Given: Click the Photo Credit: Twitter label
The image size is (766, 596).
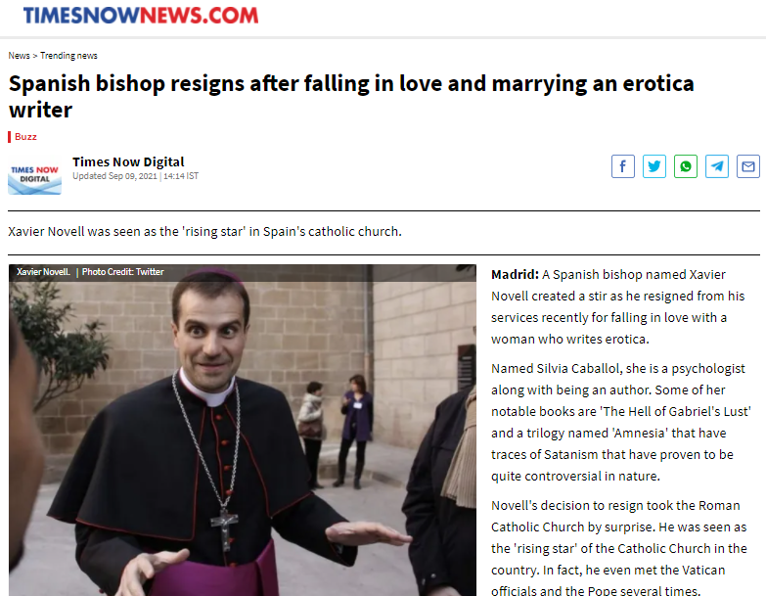Looking at the screenshot, I should (122, 272).
